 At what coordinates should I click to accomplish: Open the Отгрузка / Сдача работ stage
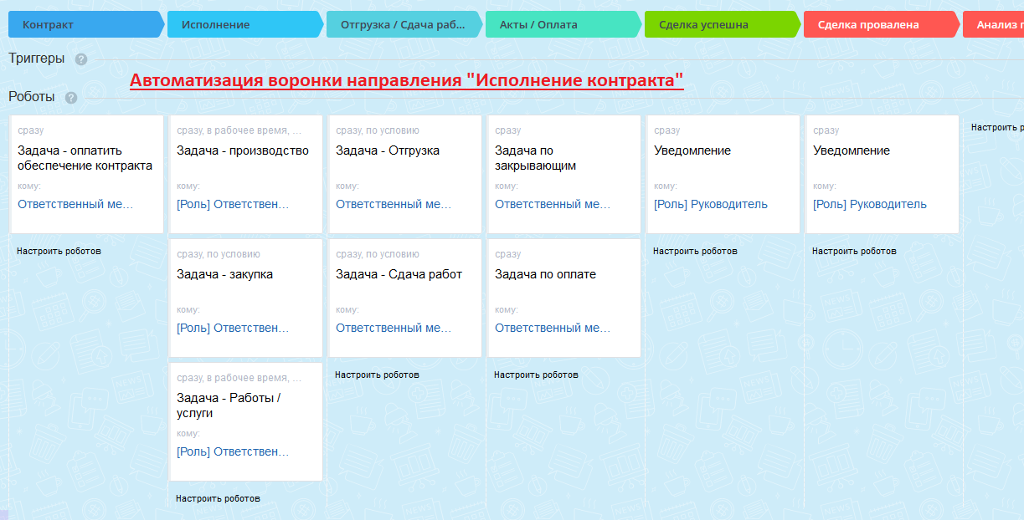click(404, 24)
